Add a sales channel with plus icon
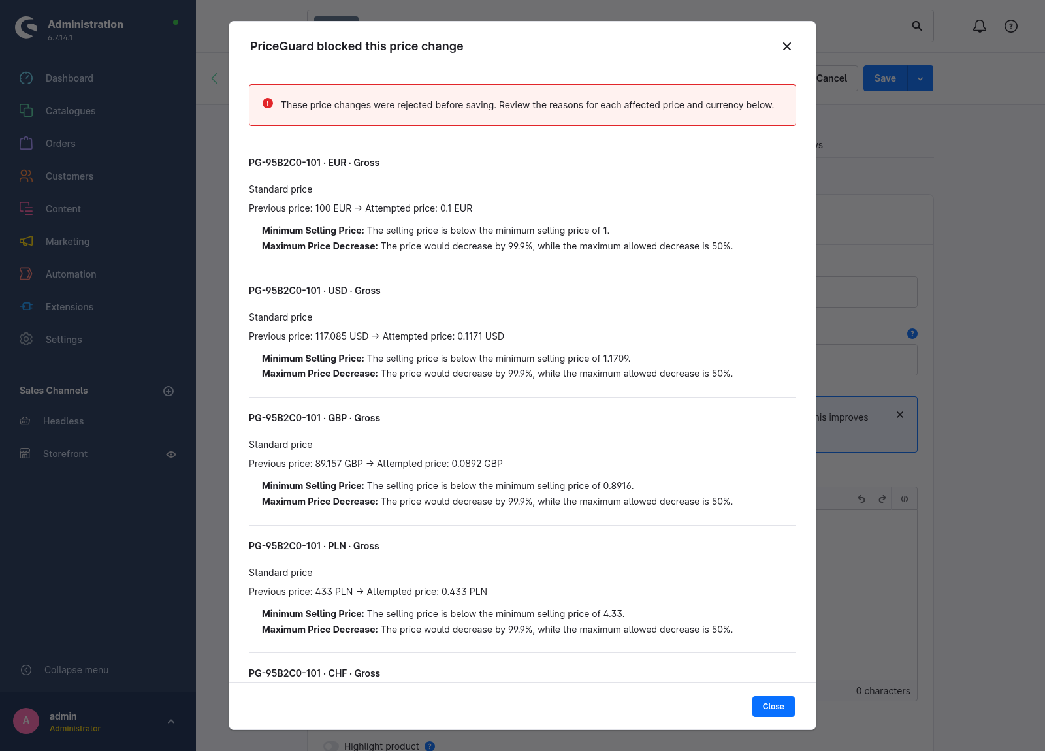 coord(169,391)
